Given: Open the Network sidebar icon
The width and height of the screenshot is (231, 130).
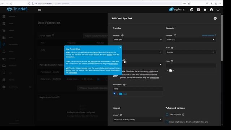Looking at the screenshot, I should pyautogui.click(x=4, y=52).
